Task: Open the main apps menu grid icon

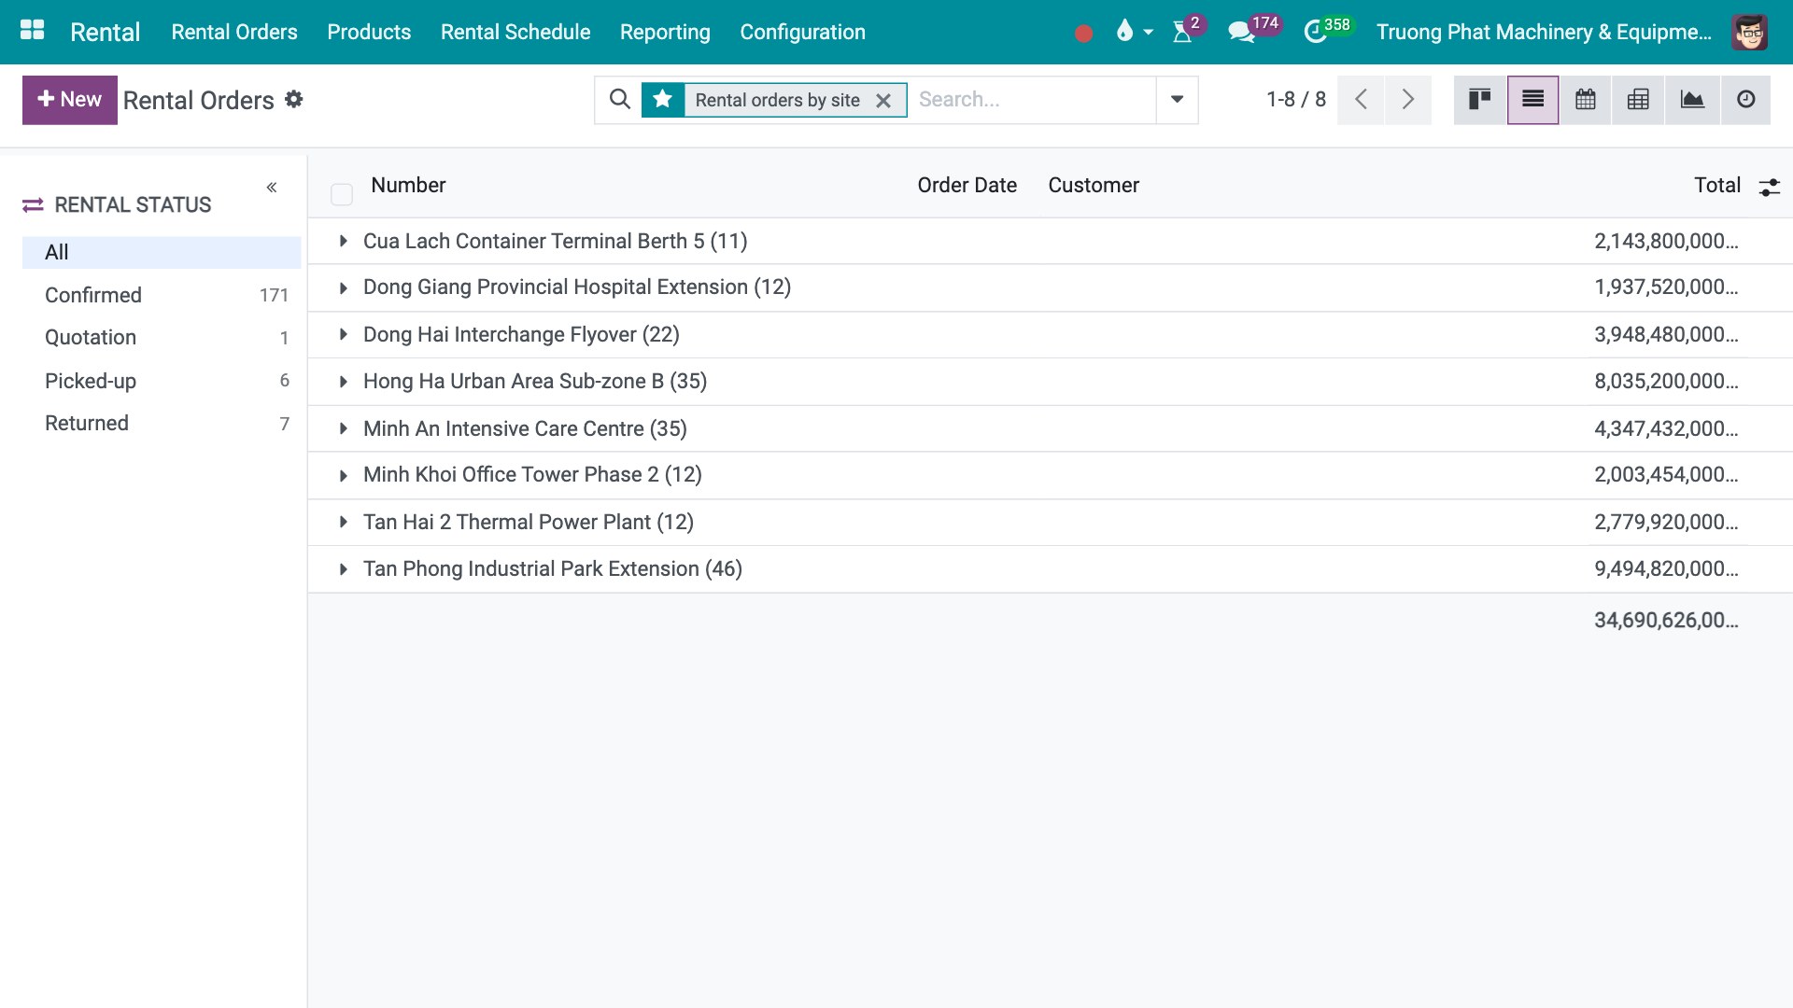Action: tap(33, 31)
